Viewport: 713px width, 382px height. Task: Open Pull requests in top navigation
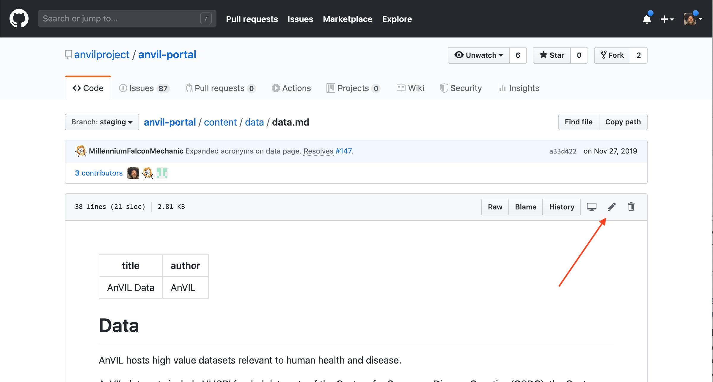(x=252, y=19)
